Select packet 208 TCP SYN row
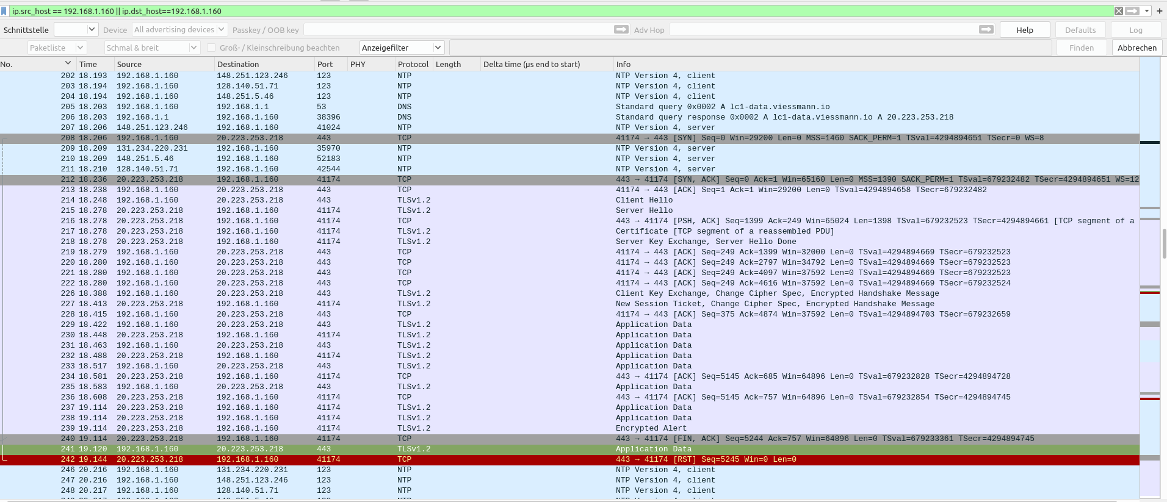Viewport: 1167px width, 502px height. point(569,138)
